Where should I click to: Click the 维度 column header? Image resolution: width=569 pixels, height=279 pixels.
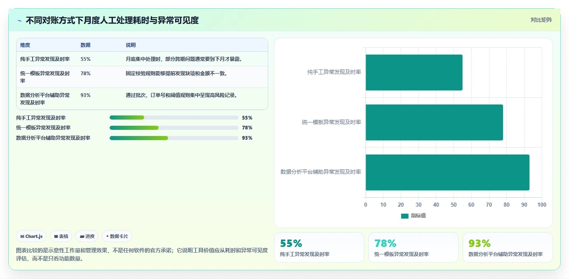coord(25,45)
